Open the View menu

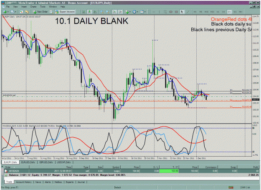point(15,7)
